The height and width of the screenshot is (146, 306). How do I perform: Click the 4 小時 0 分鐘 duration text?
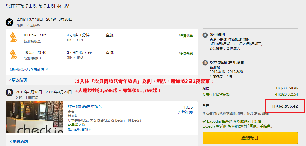78,35
